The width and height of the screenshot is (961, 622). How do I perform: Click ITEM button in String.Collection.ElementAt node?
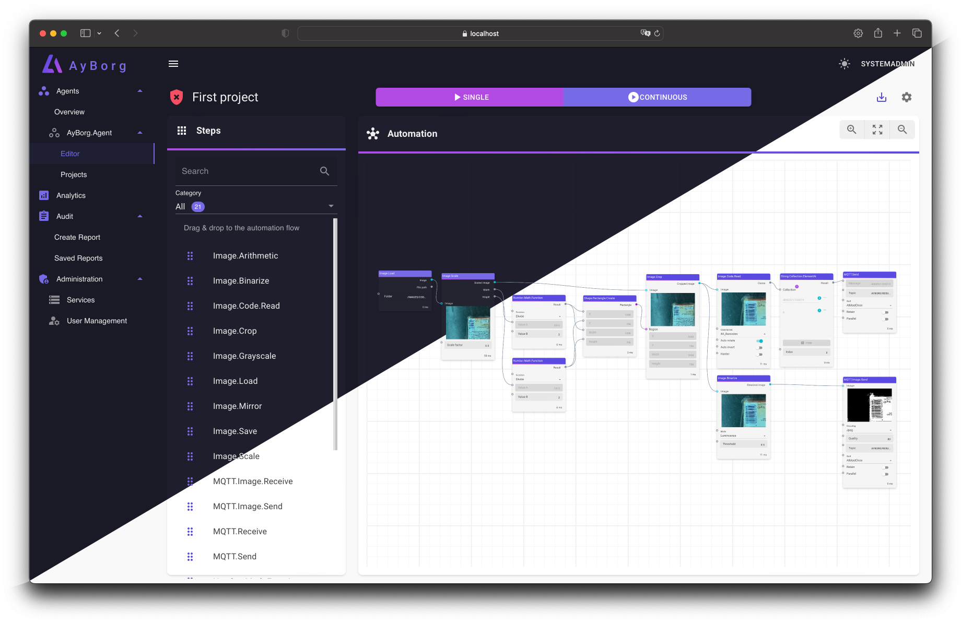[806, 343]
